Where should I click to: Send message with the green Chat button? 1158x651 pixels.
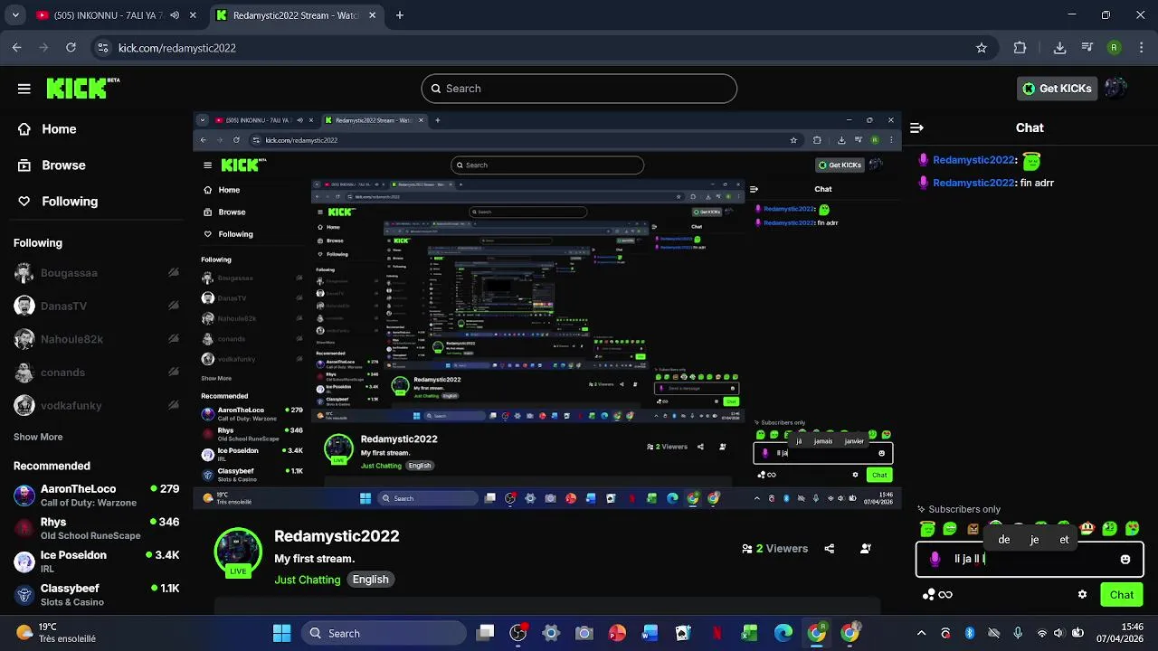tap(1122, 595)
